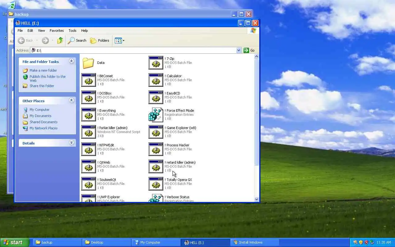Expand the Address bar dropdown
The image size is (395, 247).
(239, 50)
